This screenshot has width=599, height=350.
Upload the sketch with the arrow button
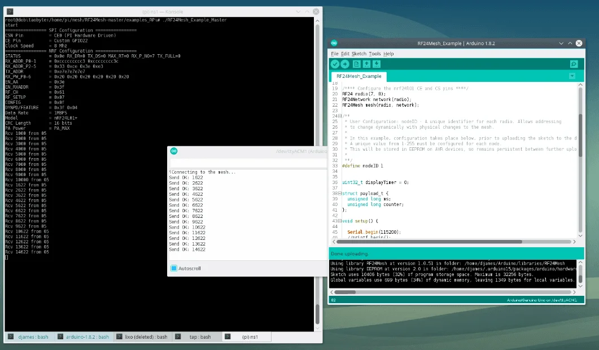tap(345, 64)
